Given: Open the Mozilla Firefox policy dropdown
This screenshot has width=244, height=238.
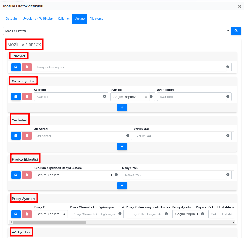Looking at the screenshot, I should click(x=117, y=31).
